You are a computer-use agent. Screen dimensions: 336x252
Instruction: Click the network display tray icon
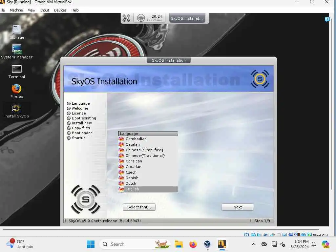click(274, 244)
